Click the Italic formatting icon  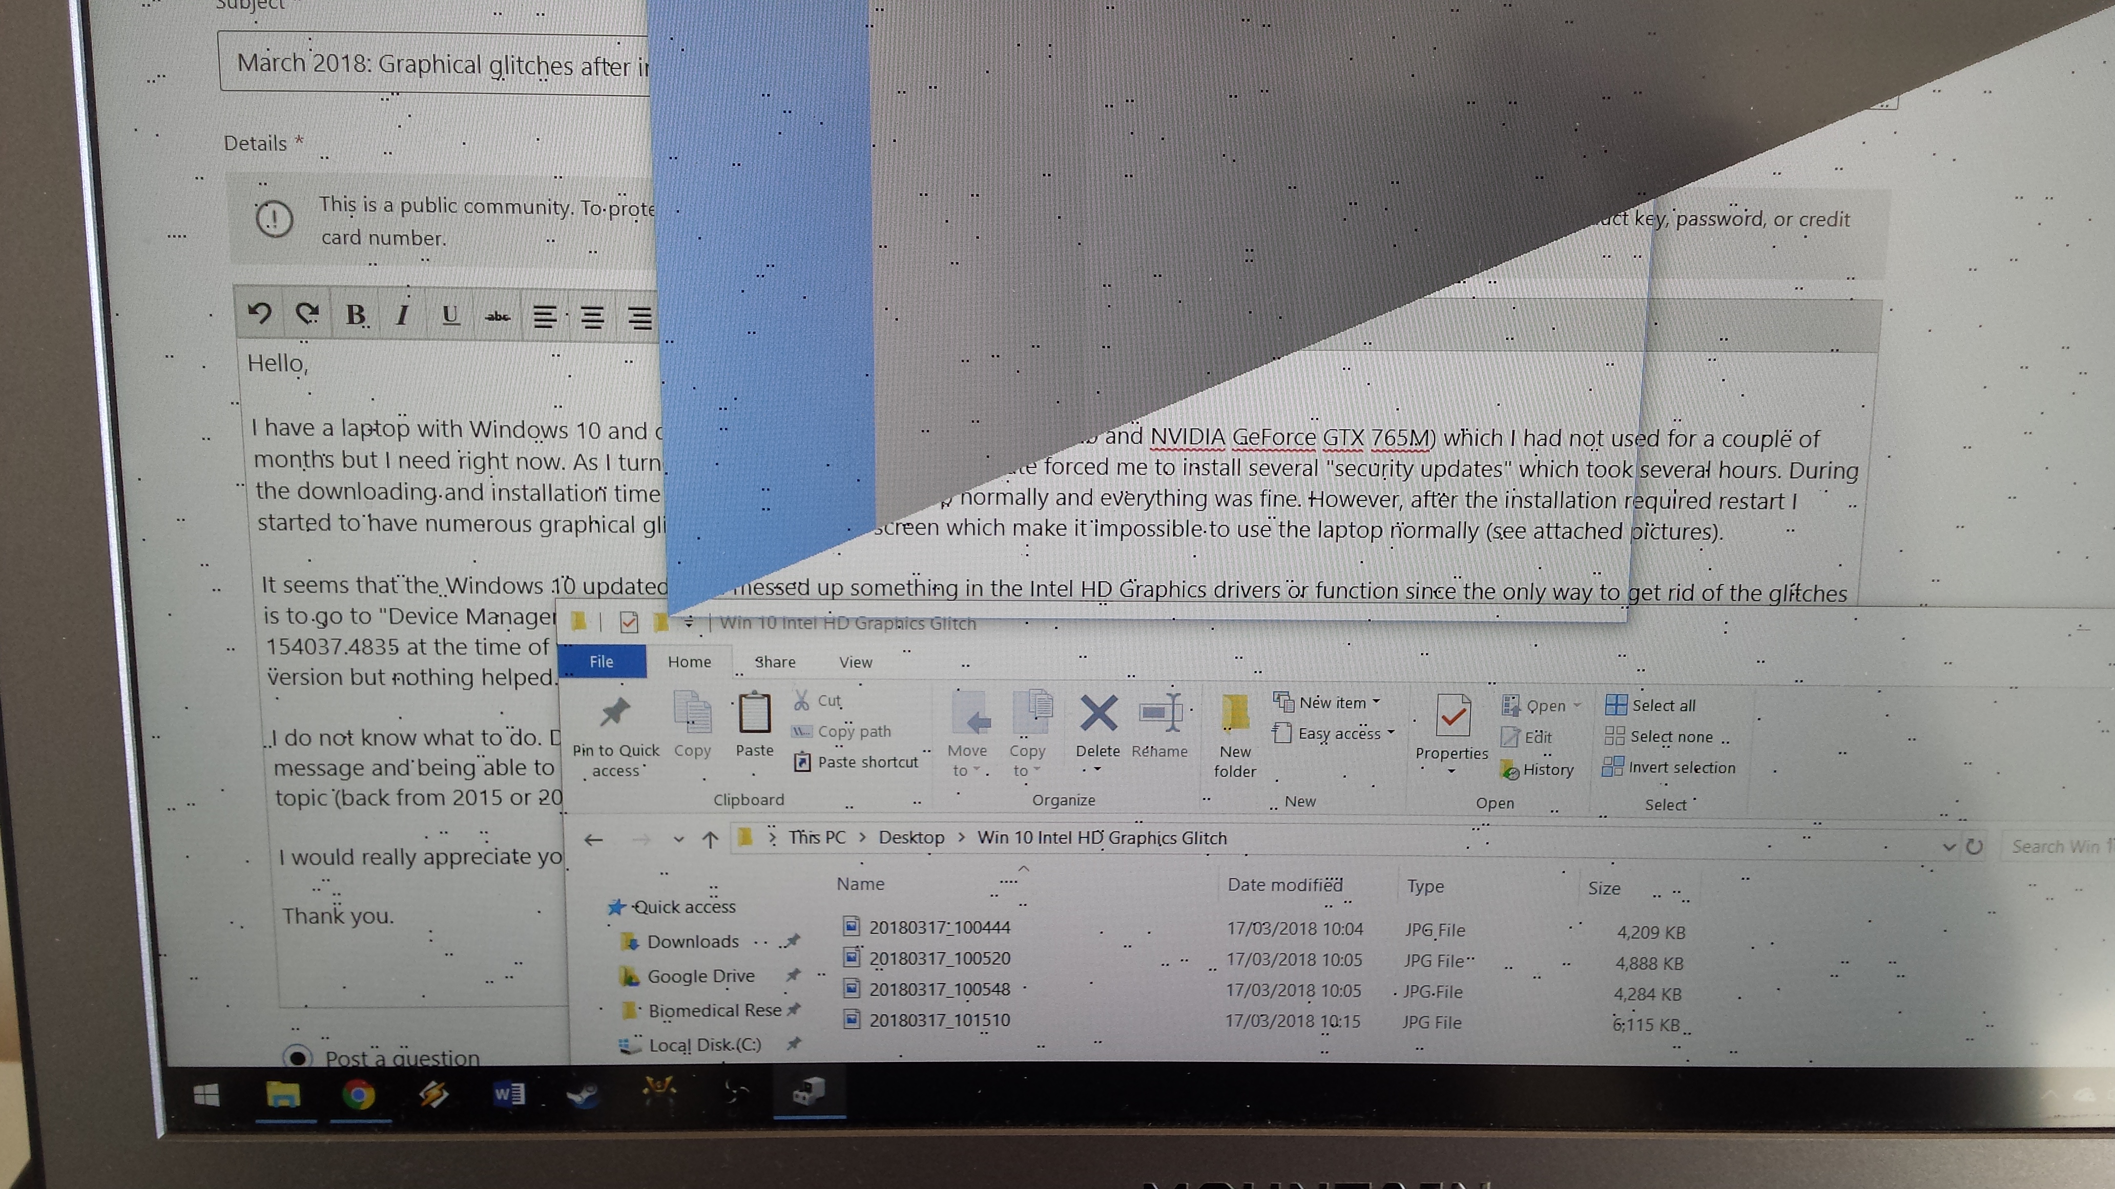click(401, 315)
